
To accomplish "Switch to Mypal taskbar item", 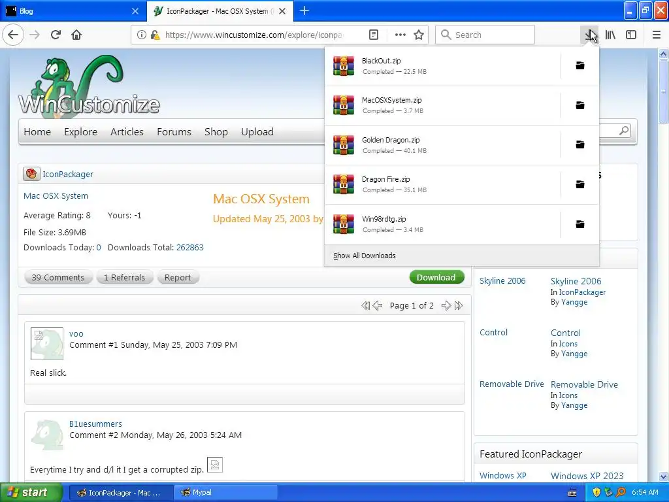I will [225, 493].
